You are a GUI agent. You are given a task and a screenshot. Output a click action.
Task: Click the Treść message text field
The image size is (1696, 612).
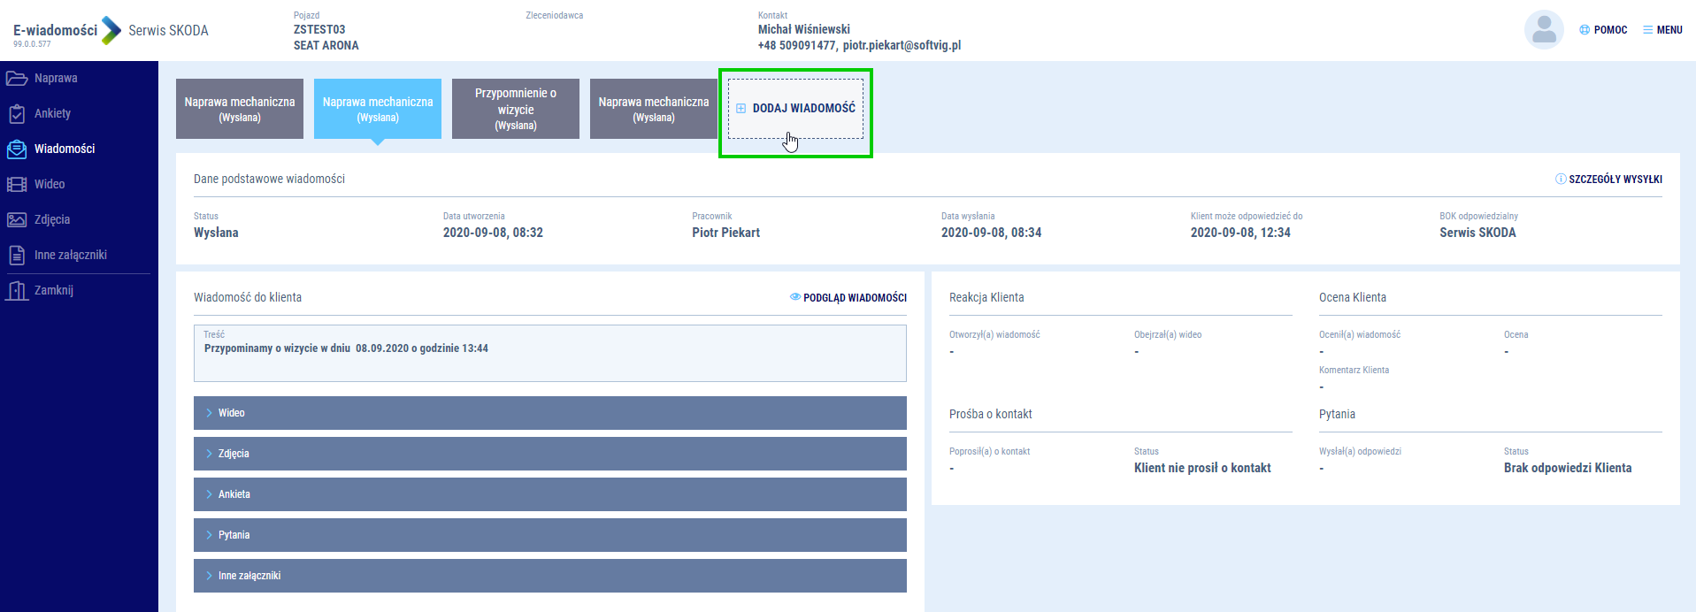549,354
